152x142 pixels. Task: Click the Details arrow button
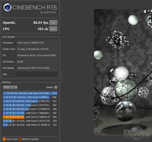pyautogui.click(x=56, y=87)
